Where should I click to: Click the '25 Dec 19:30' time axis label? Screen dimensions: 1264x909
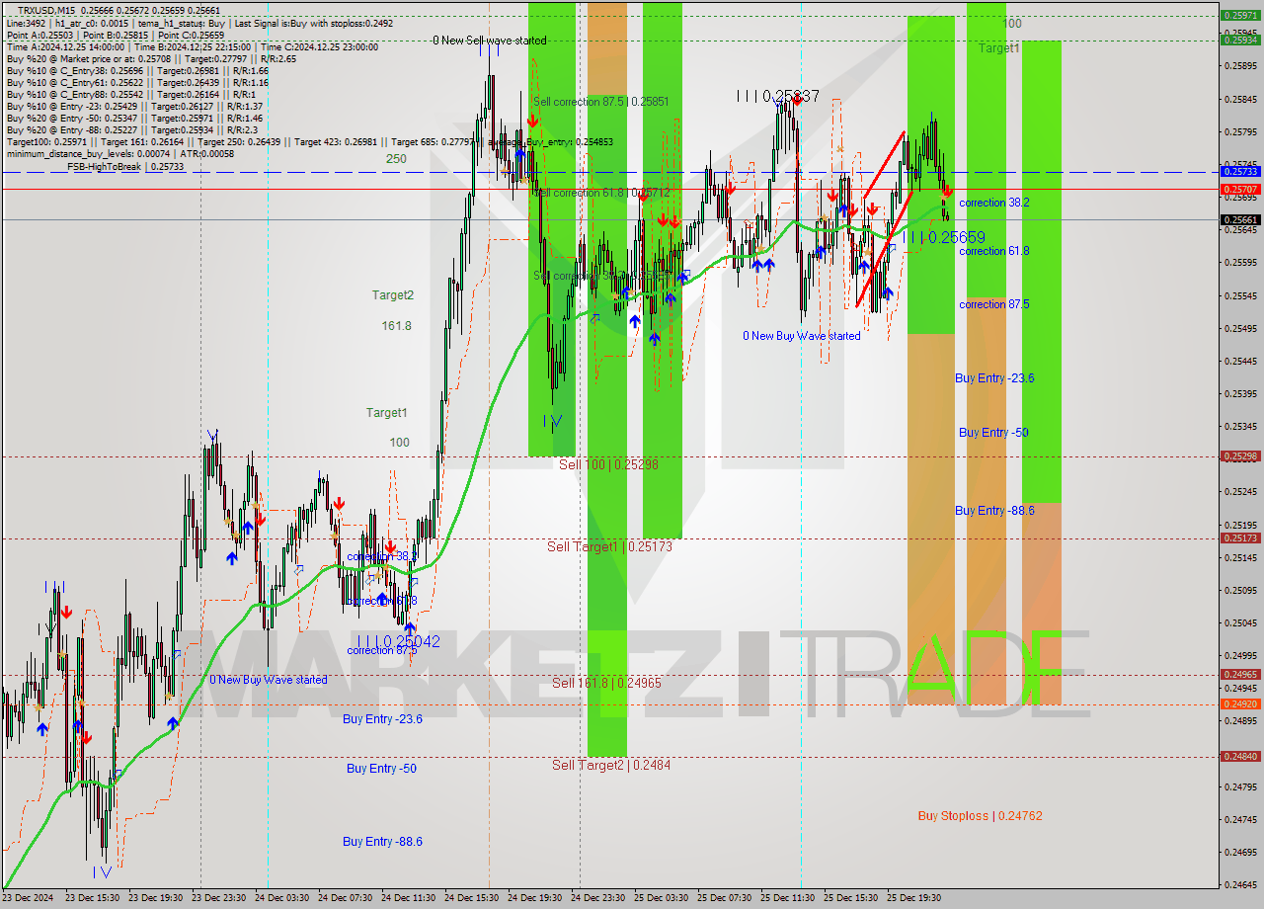[913, 898]
